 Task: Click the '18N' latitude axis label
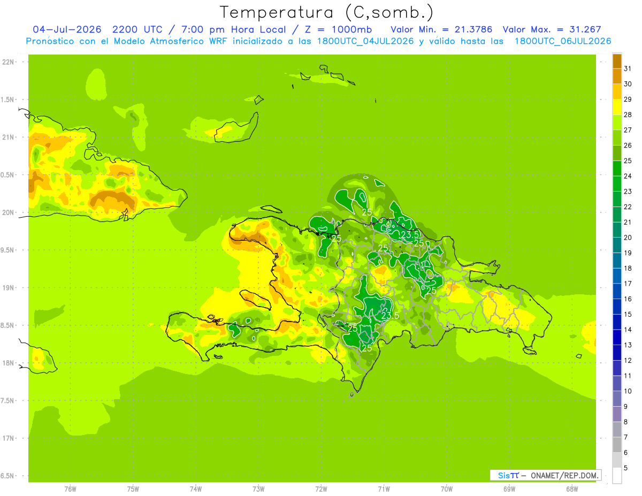pyautogui.click(x=8, y=363)
